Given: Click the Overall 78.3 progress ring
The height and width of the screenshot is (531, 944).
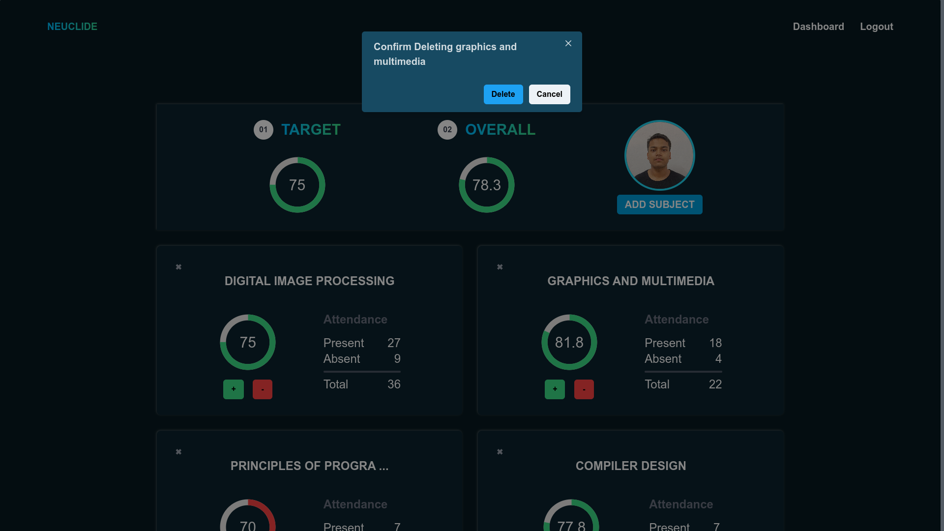Looking at the screenshot, I should (x=486, y=185).
